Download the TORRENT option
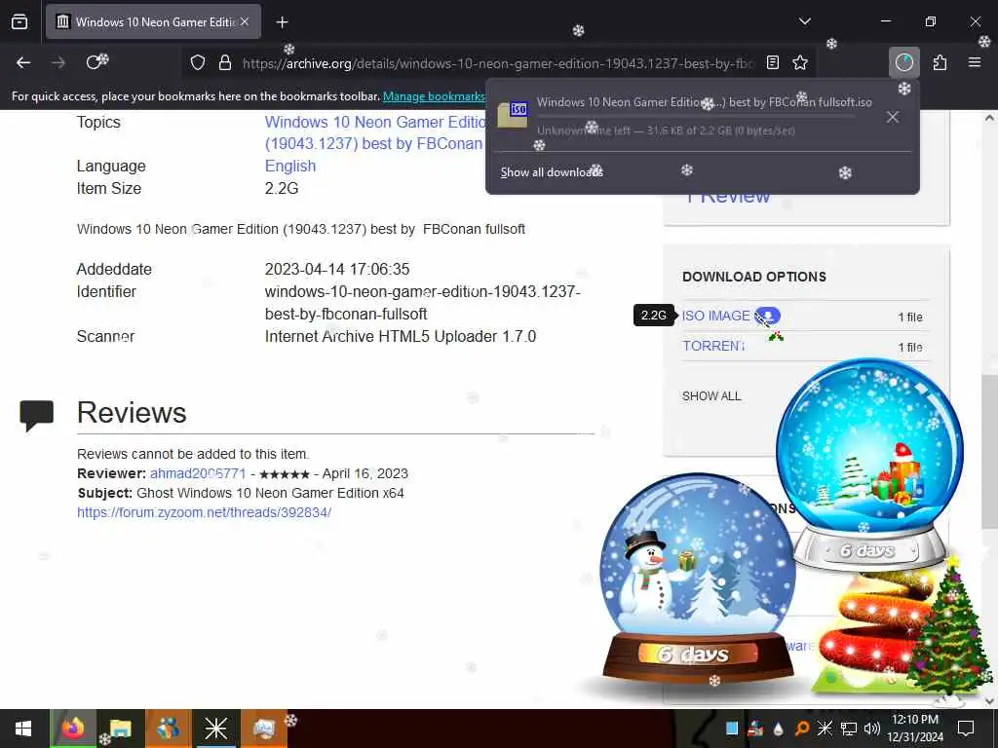Screen dimensions: 998x748 713,346
